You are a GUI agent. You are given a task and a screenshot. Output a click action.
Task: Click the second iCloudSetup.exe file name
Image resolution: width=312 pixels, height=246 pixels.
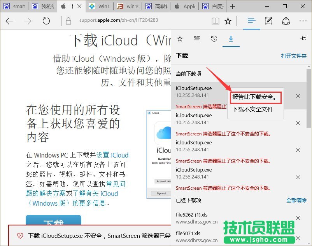194,116
